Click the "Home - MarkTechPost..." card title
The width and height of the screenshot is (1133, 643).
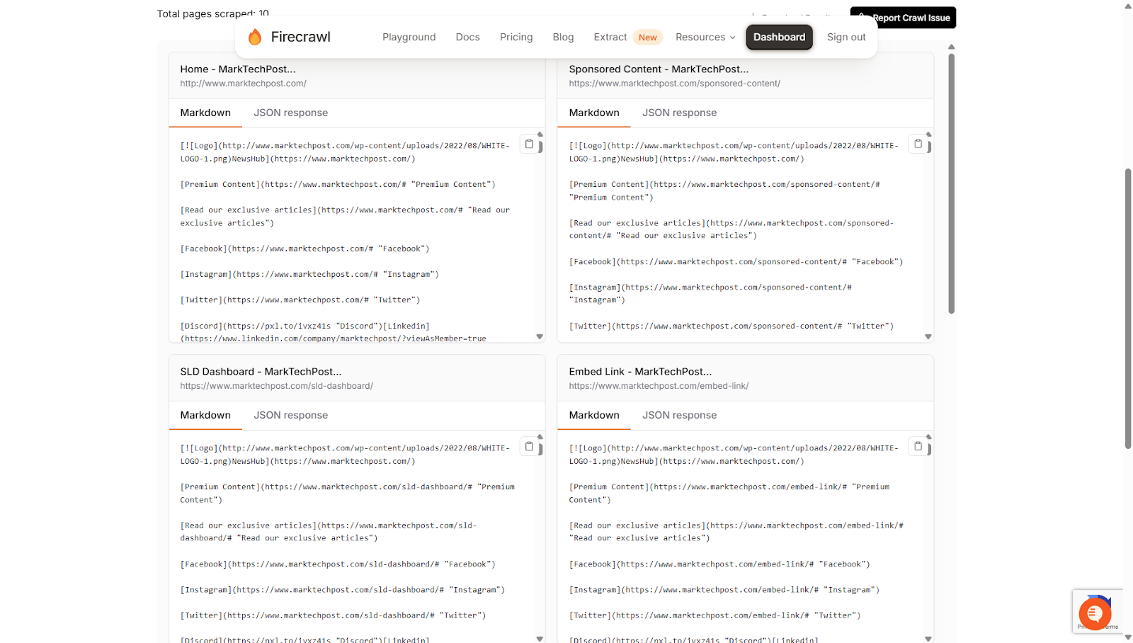[238, 69]
